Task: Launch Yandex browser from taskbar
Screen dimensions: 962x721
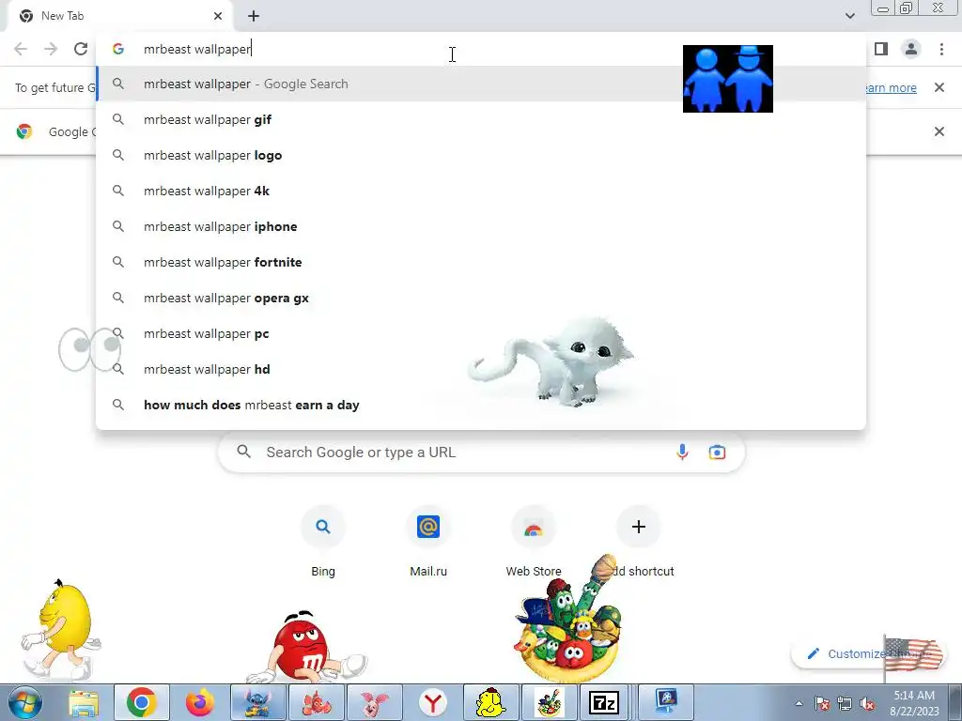Action: point(433,702)
